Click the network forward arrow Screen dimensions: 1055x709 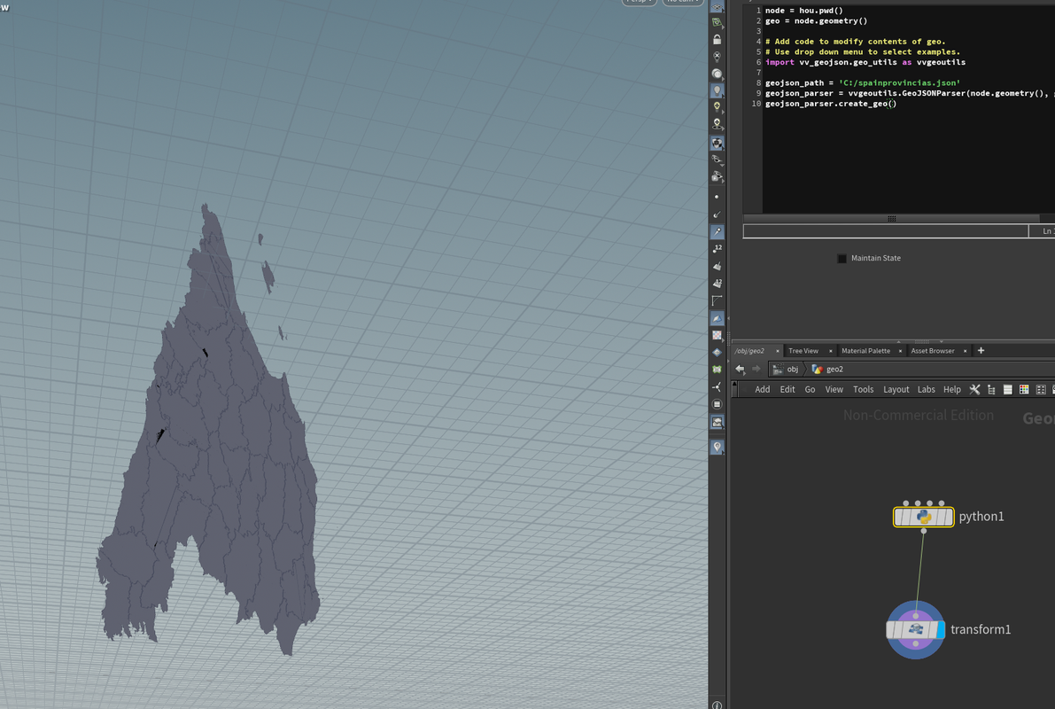click(756, 369)
